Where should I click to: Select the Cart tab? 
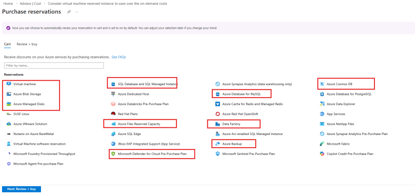7,44
